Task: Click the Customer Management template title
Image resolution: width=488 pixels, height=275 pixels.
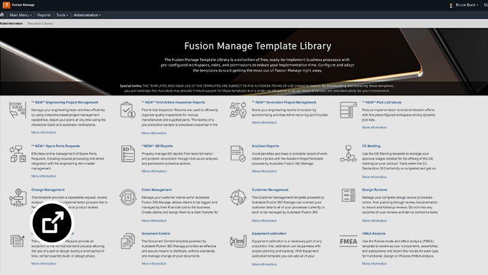Action: click(270, 190)
